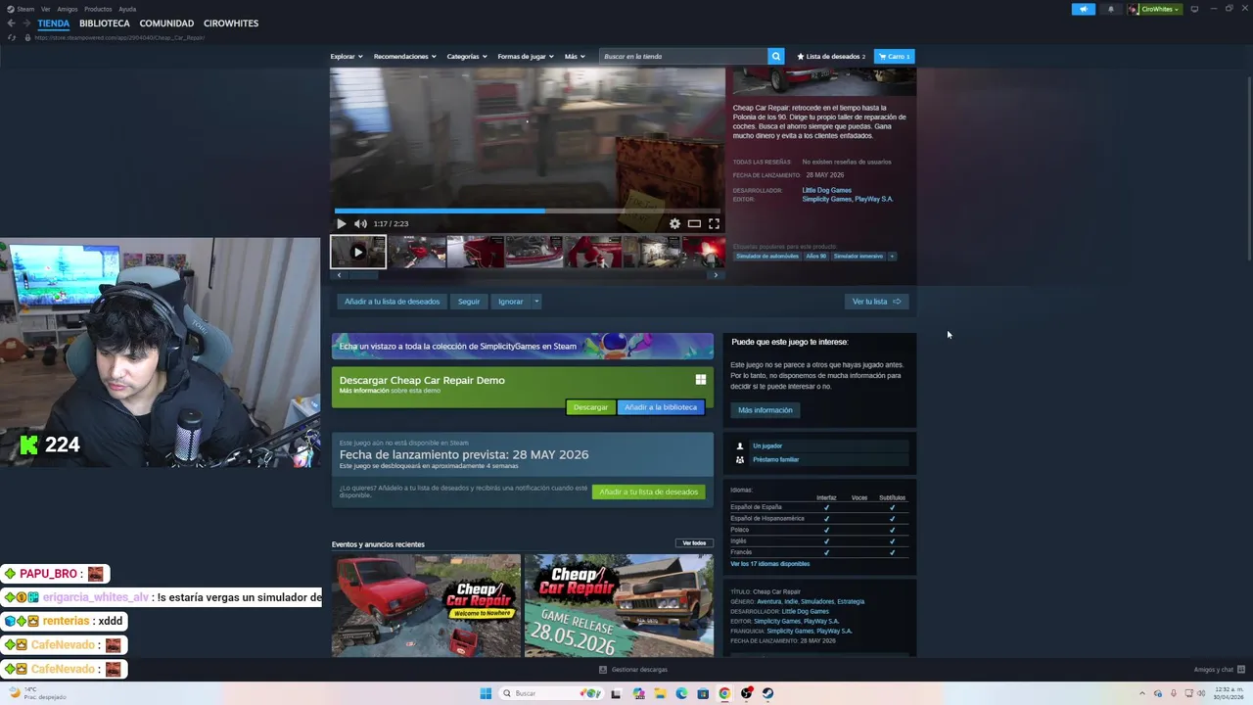Click the Simulador de automóviles tag
Viewport: 1253px width, 705px height.
[x=767, y=257]
